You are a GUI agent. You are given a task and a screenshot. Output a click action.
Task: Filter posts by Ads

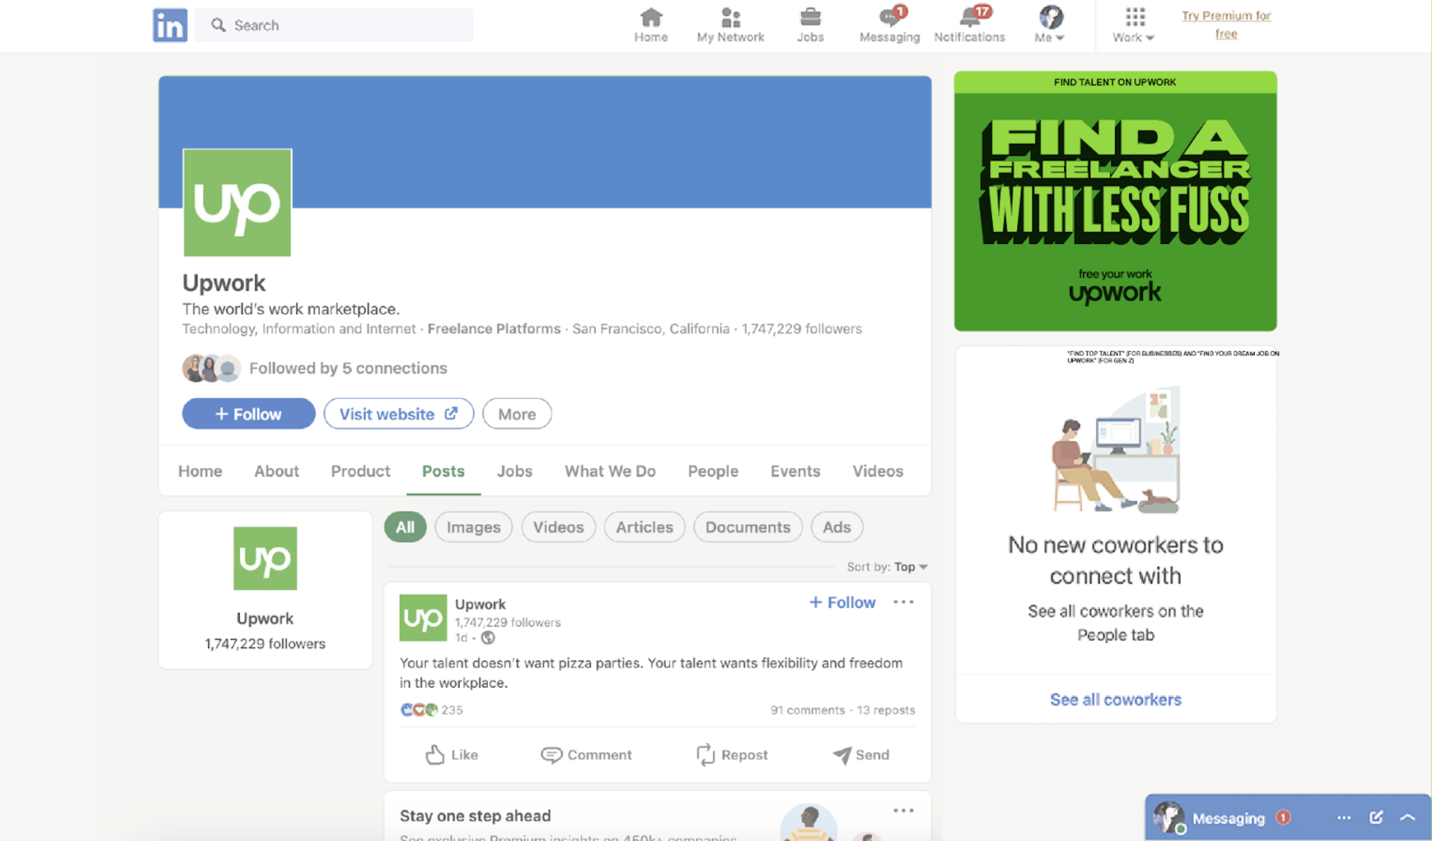click(x=836, y=526)
